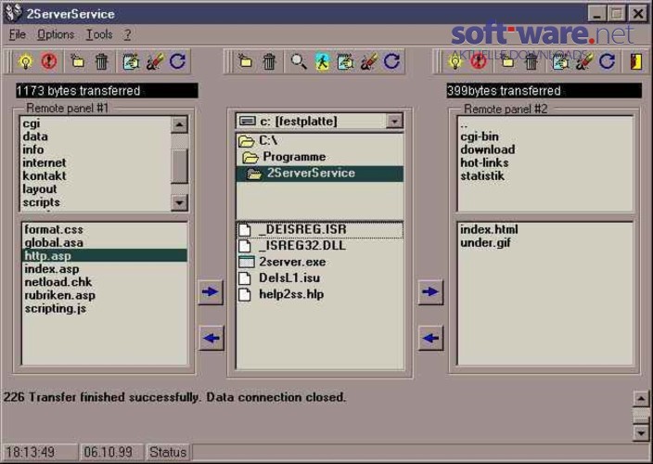Click the red disconnect icon for panel #2
The width and height of the screenshot is (653, 464).
pos(479,62)
